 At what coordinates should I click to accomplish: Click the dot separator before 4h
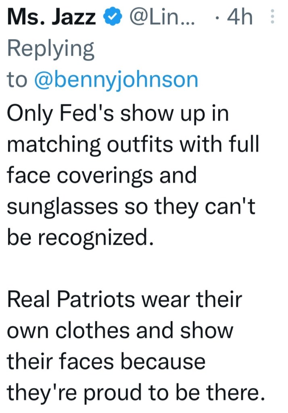pyautogui.click(x=218, y=18)
